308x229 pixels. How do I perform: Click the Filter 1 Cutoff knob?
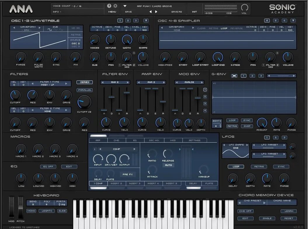point(15,95)
